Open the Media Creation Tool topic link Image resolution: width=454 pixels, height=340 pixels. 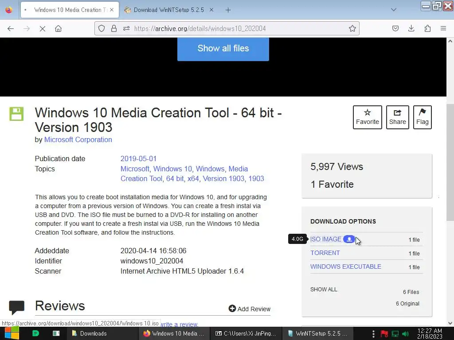(x=141, y=179)
